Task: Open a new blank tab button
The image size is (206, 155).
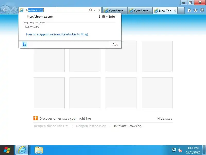Action: tap(181, 11)
